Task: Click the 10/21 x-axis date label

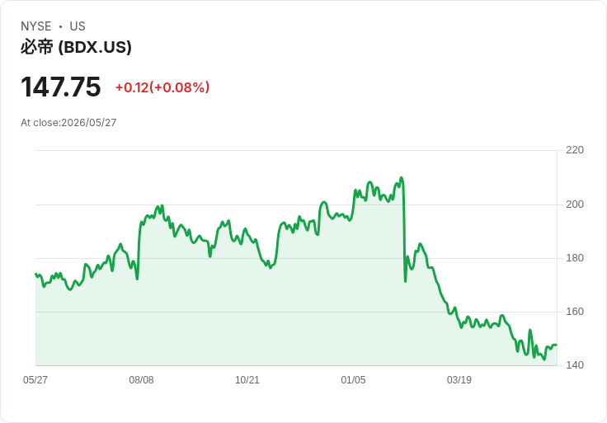Action: pyautogui.click(x=247, y=380)
